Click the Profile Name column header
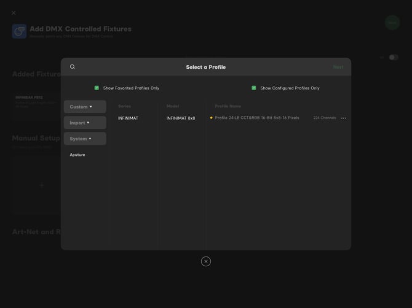 click(228, 106)
